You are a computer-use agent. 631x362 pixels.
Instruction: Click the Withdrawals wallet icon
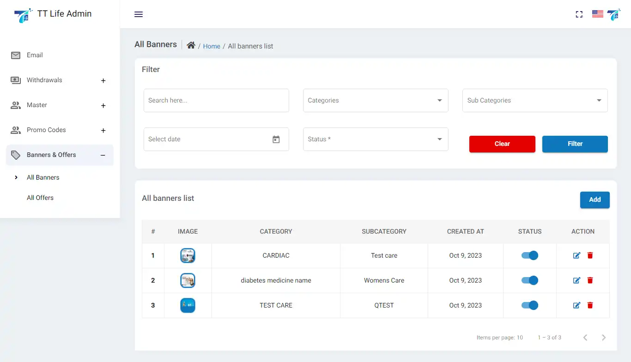coord(15,80)
